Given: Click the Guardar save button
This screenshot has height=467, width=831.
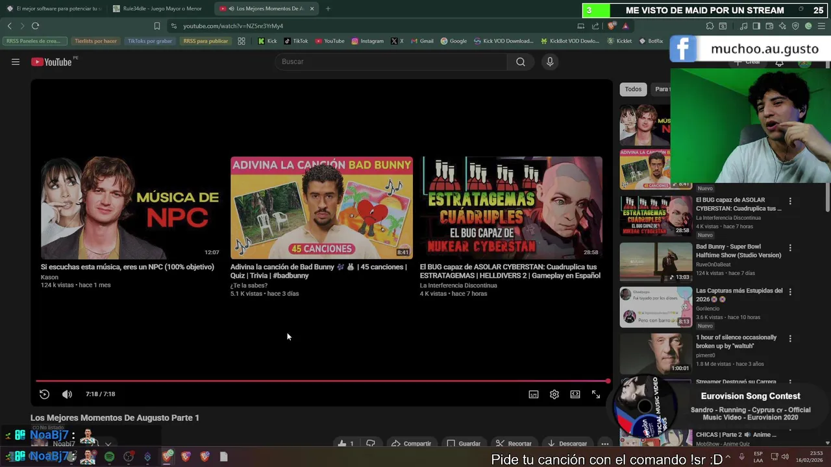Looking at the screenshot, I should coord(464,444).
